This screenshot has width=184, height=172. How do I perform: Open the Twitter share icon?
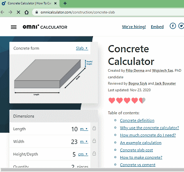pos(181,26)
